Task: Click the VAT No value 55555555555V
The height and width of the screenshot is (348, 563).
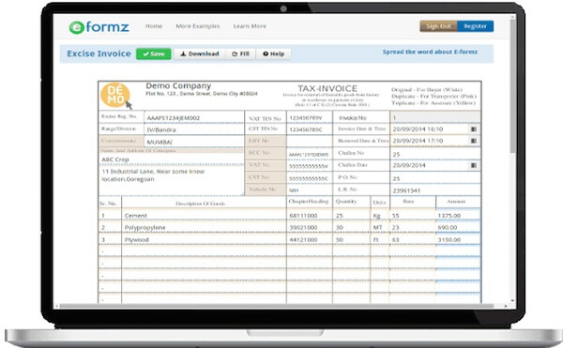Action: click(309, 166)
